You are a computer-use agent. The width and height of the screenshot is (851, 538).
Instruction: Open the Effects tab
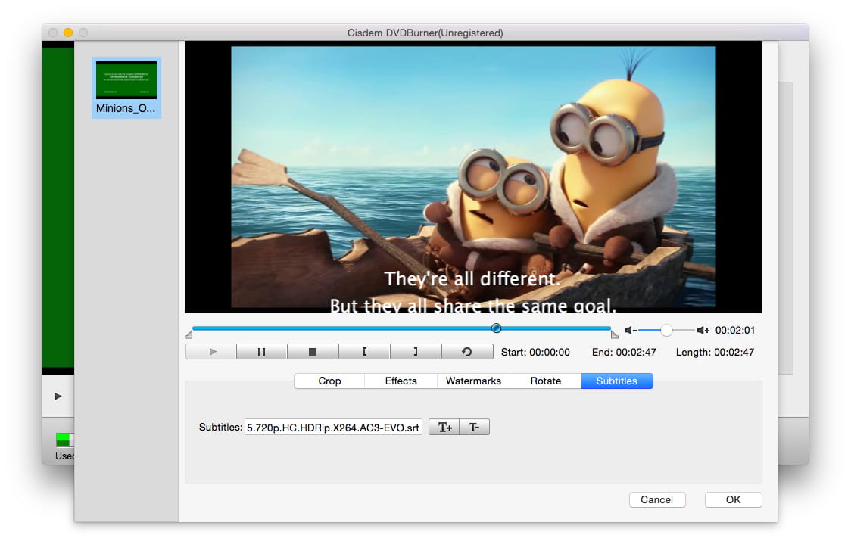click(x=401, y=381)
